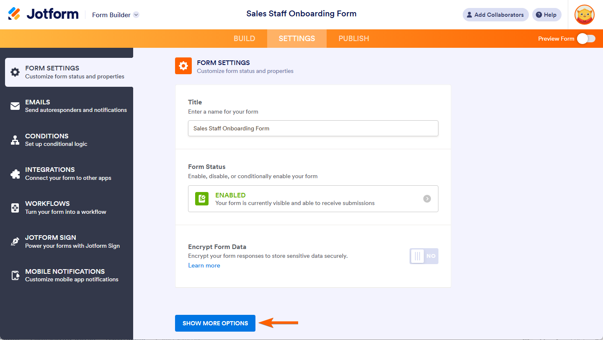Click the Jotform logo icon

tap(14, 14)
